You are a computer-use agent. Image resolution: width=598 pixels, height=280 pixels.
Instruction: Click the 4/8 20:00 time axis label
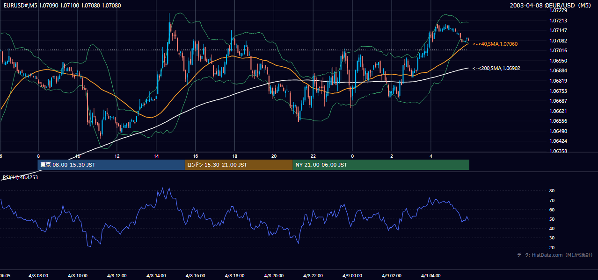click(x=274, y=276)
